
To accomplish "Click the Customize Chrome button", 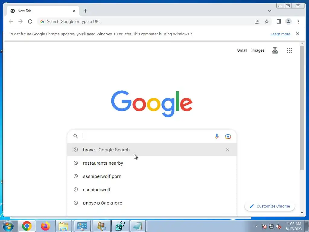I will (x=269, y=206).
